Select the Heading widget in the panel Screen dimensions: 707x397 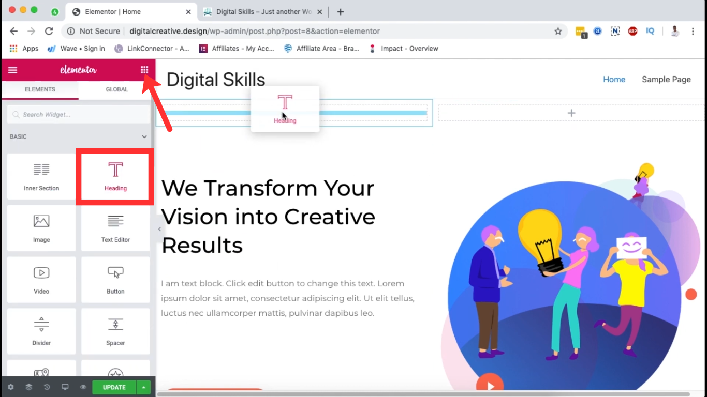(115, 176)
